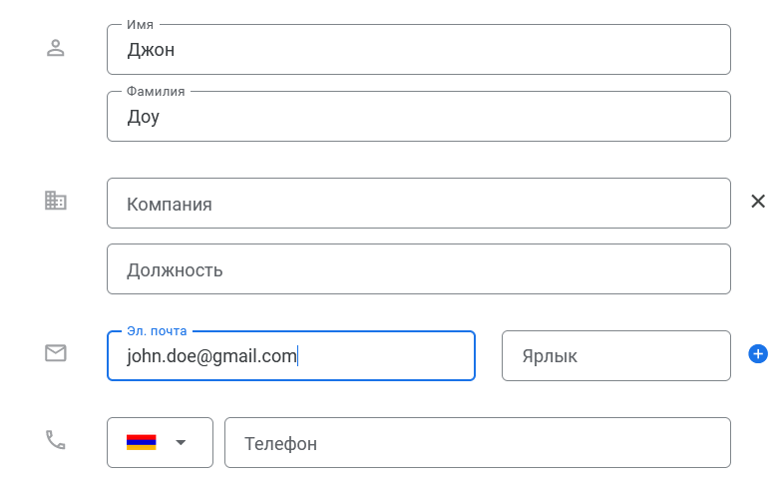Viewport: 780px width, 482px height.
Task: Click on the word 'Джон' in first name
Action: [151, 50]
